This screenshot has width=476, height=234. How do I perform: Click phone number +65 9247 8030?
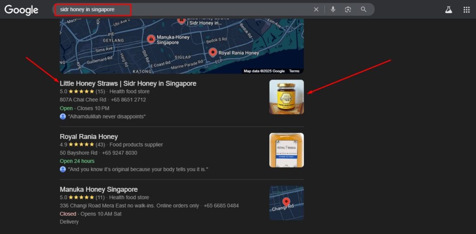pos(119,153)
